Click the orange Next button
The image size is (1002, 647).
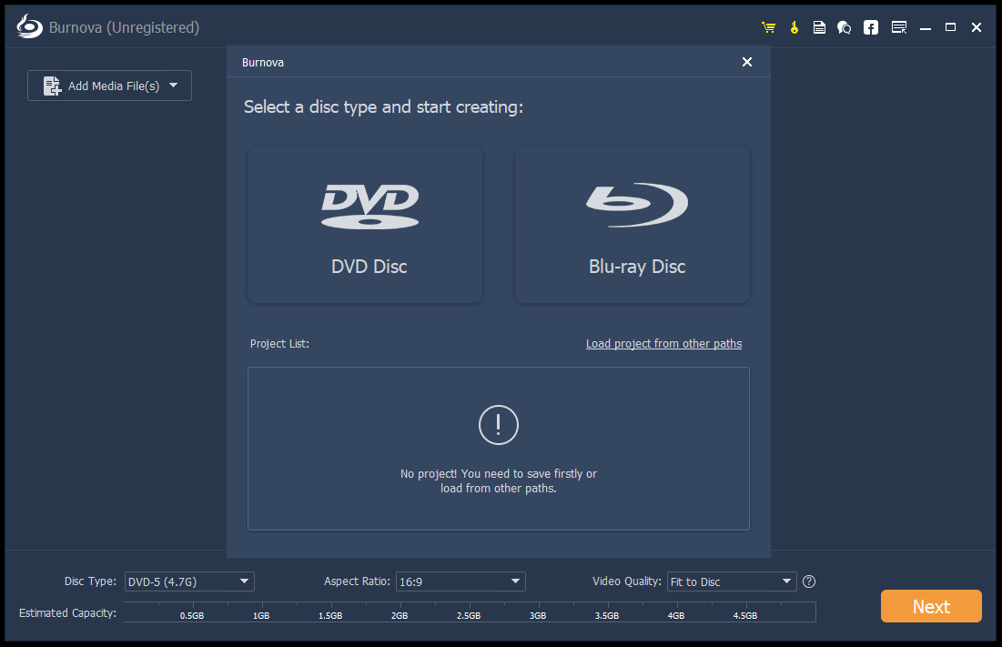tap(931, 606)
